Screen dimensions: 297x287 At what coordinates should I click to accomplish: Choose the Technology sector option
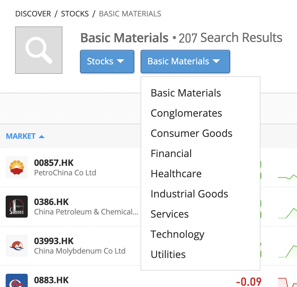(x=178, y=235)
